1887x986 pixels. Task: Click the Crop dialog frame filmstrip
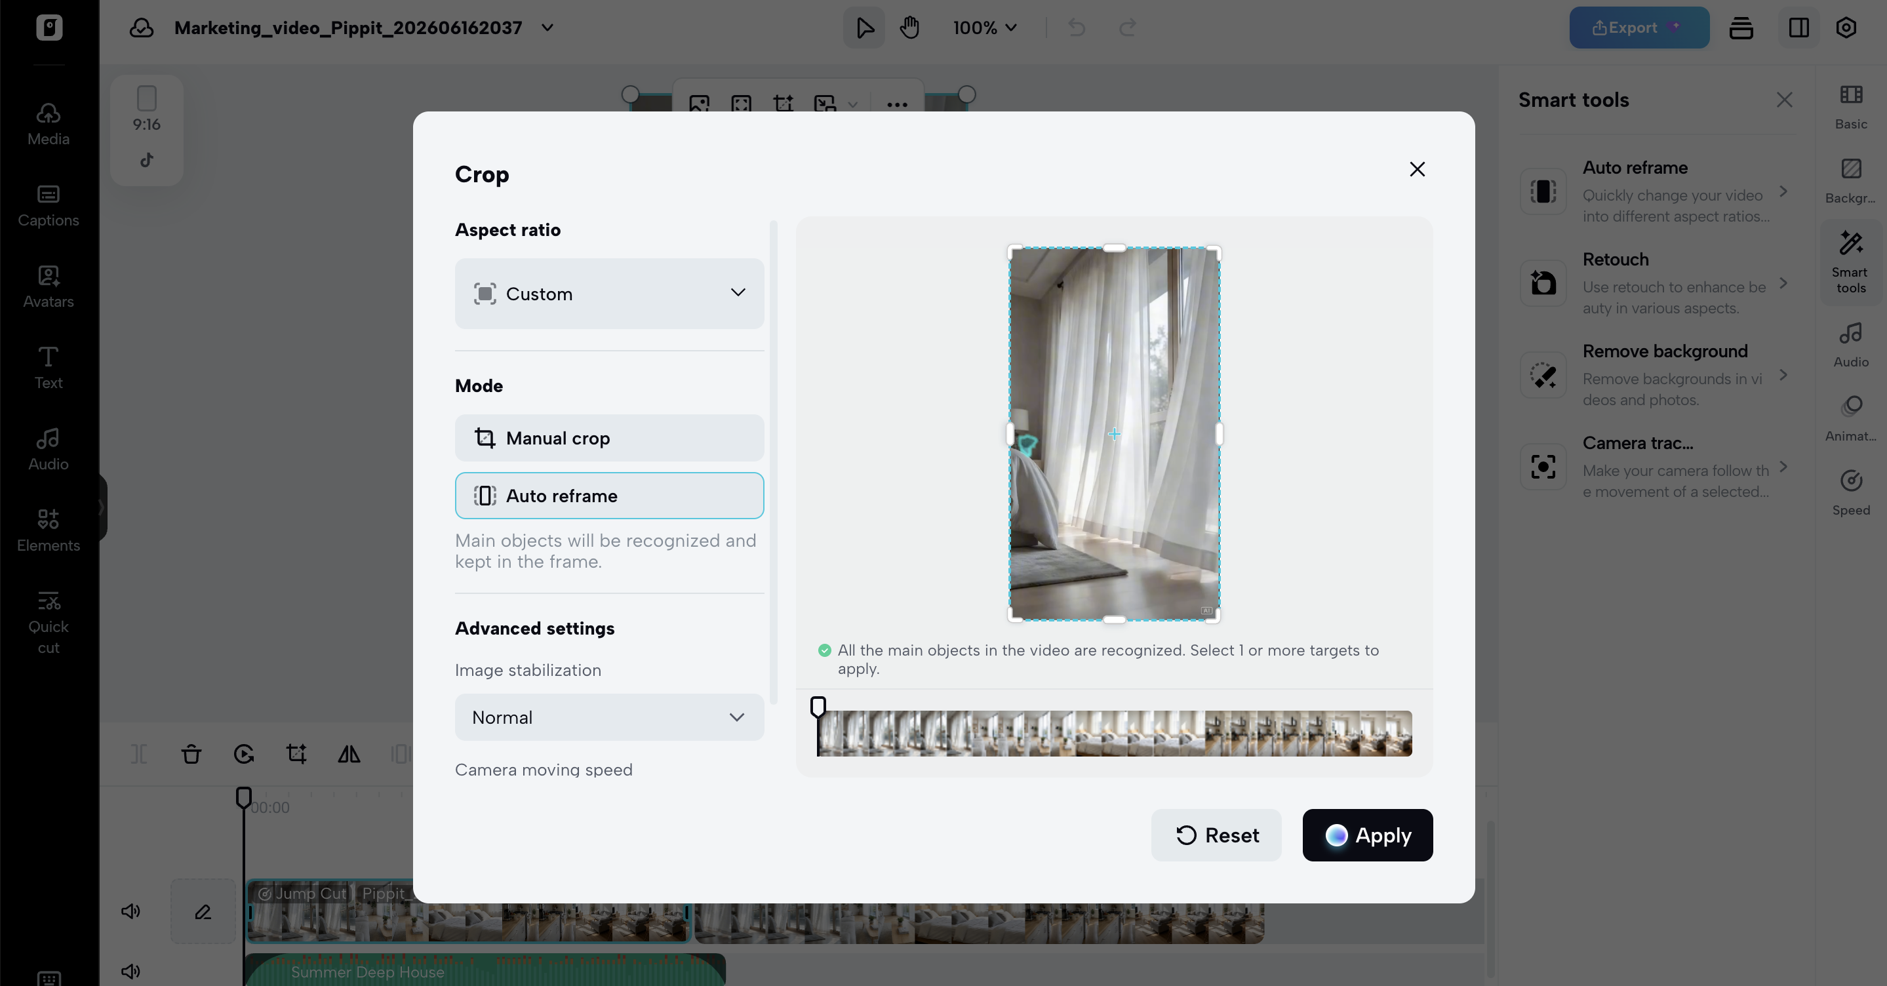tap(1115, 734)
